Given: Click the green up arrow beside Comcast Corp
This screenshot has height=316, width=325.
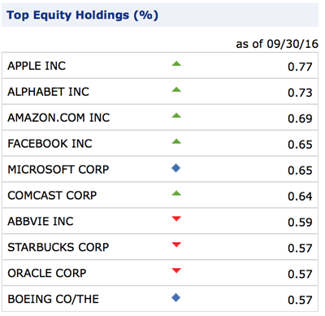Looking at the screenshot, I should point(176,193).
